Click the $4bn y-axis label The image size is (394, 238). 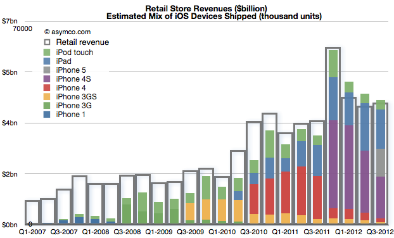(10, 123)
